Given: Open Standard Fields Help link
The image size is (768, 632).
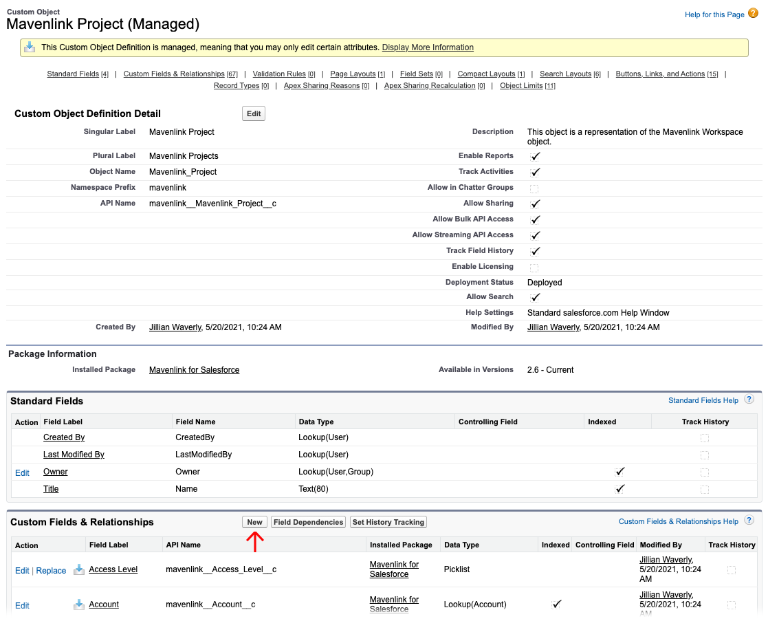Looking at the screenshot, I should coord(703,400).
